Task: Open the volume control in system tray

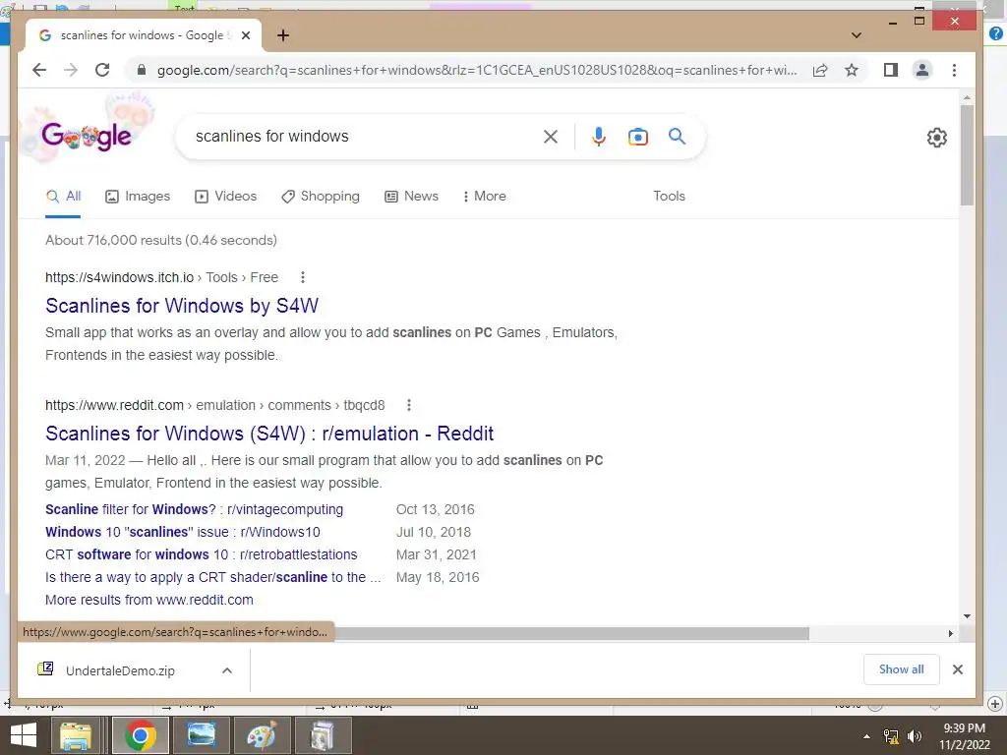Action: click(x=914, y=736)
